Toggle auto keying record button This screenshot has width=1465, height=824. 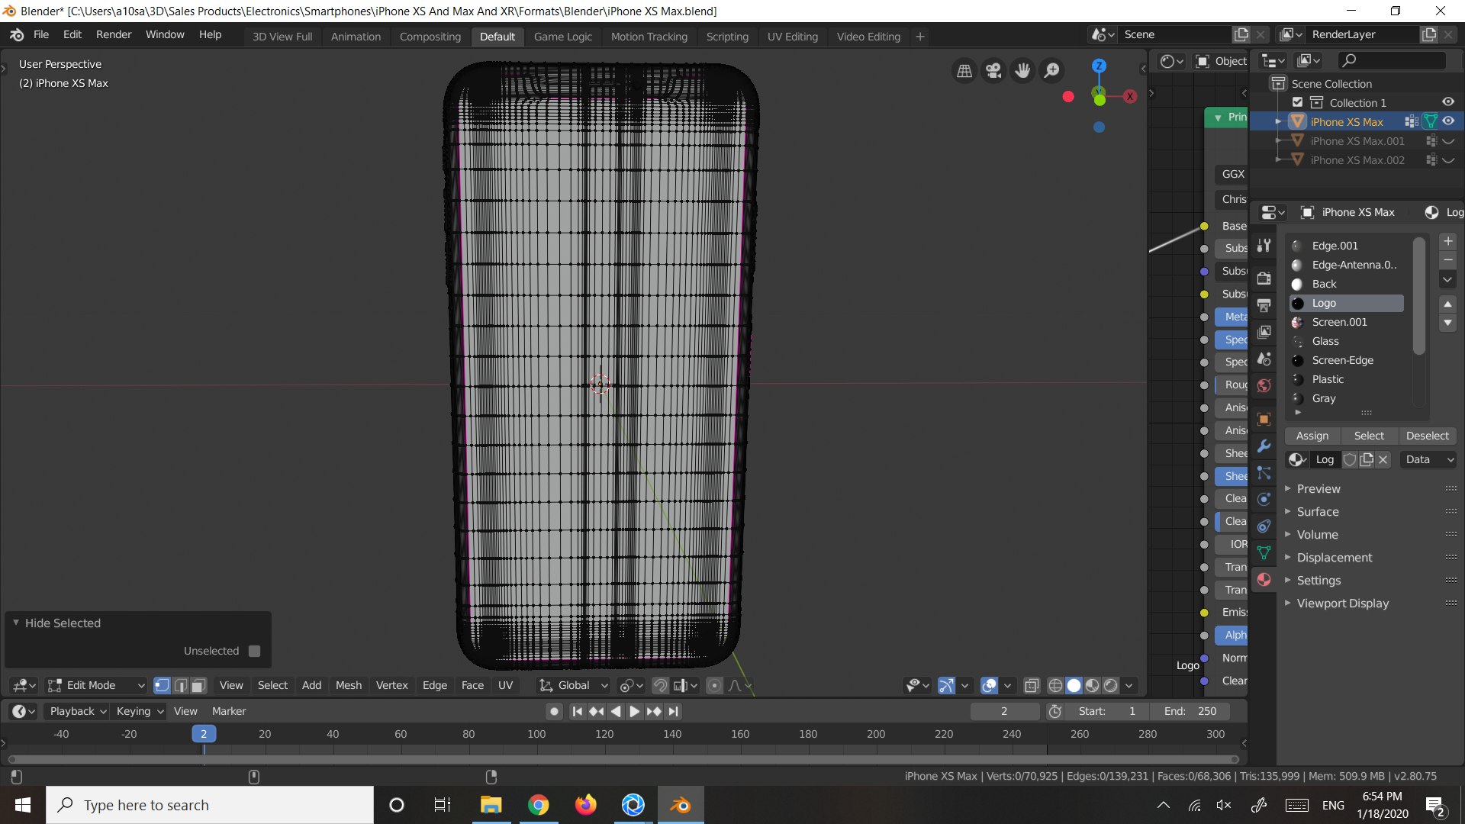[x=555, y=711]
